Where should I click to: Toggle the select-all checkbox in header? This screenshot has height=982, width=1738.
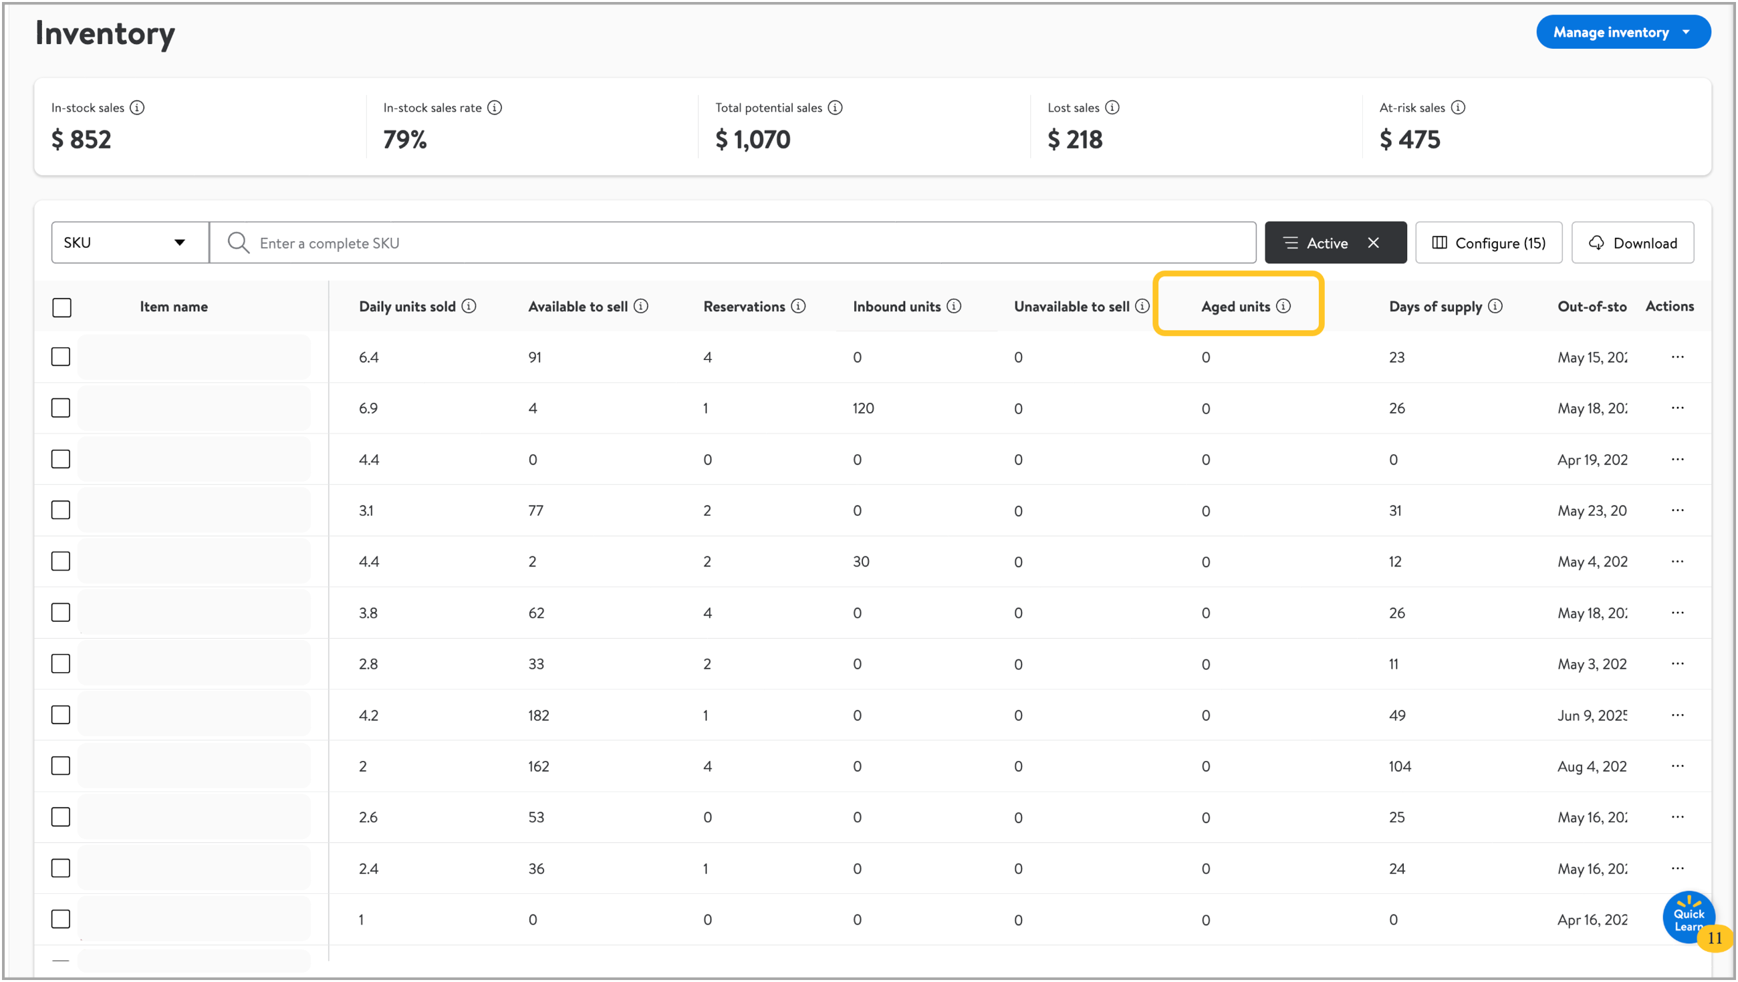coord(61,307)
